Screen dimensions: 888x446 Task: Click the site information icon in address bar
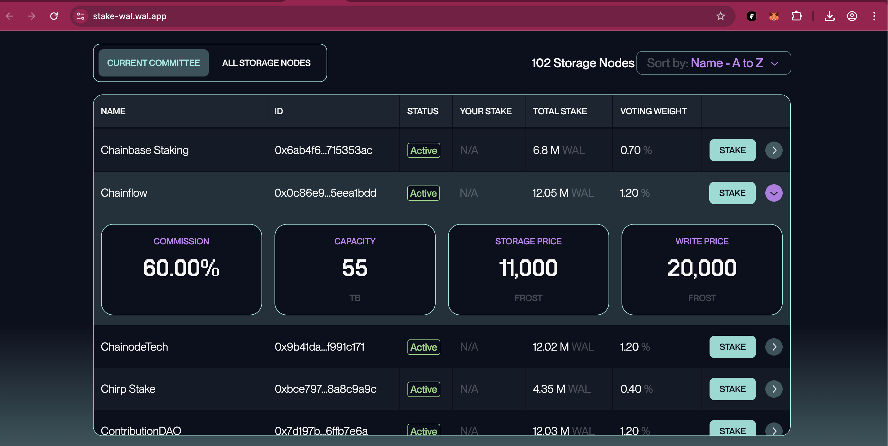[81, 16]
